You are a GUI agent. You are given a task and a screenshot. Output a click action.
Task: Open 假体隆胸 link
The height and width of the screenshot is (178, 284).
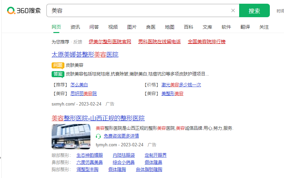click(117, 169)
